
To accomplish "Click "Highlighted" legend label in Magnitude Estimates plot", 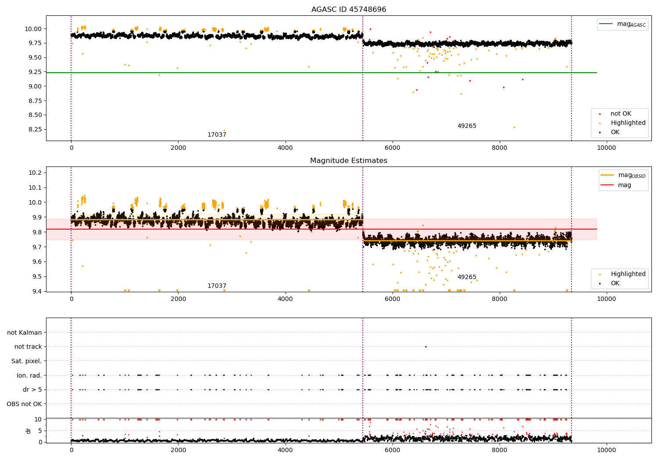I will click(x=628, y=274).
